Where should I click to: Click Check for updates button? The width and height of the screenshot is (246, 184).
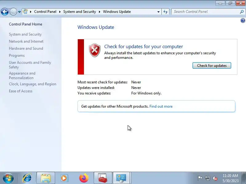coord(212,66)
